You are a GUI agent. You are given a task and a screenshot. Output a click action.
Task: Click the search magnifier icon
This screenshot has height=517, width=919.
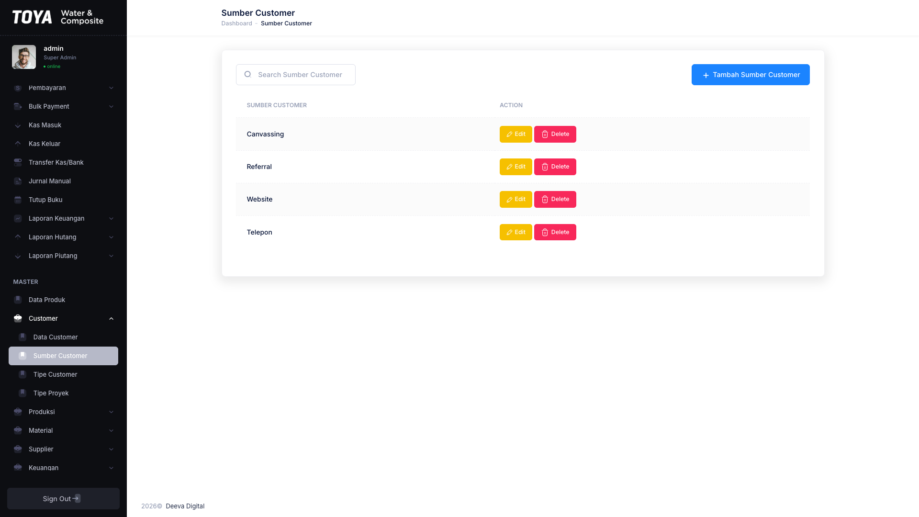click(x=247, y=74)
